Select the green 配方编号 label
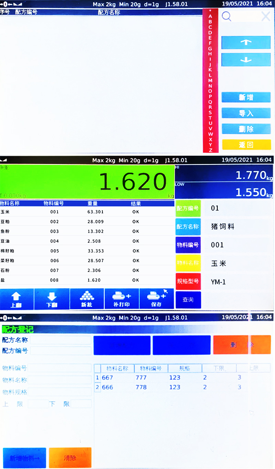The height and width of the screenshot is (469, 275). [x=188, y=208]
